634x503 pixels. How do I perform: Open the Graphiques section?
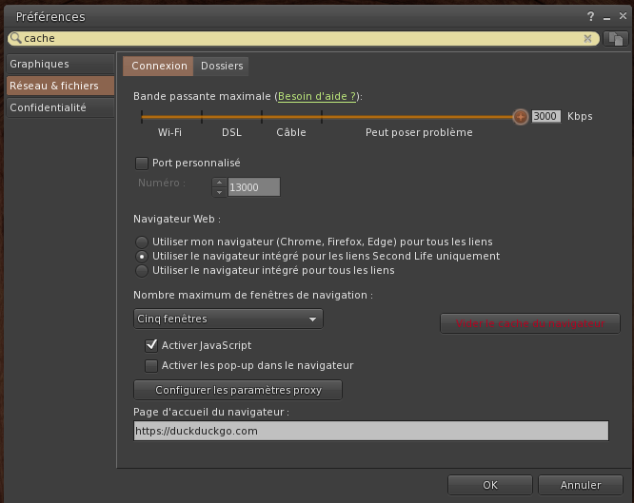coord(40,64)
